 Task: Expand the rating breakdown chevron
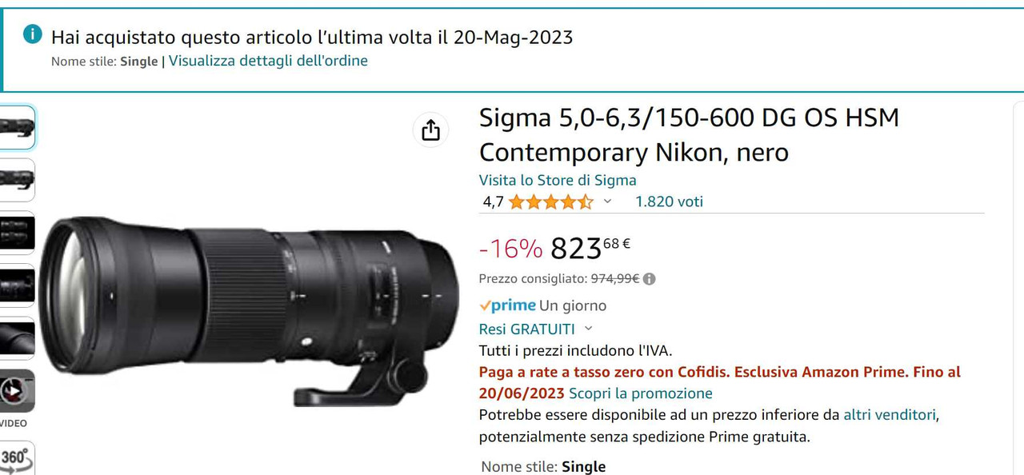coord(607,202)
